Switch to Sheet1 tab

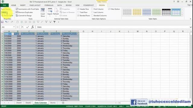[x=19, y=103]
